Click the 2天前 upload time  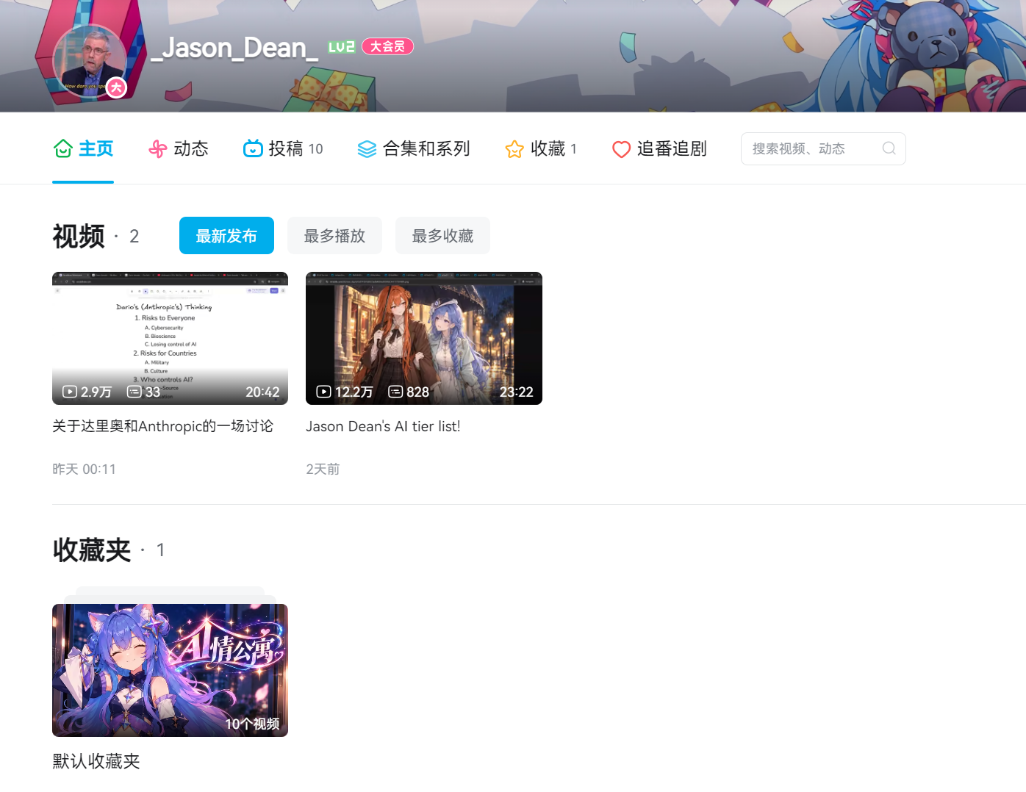pyautogui.click(x=323, y=469)
